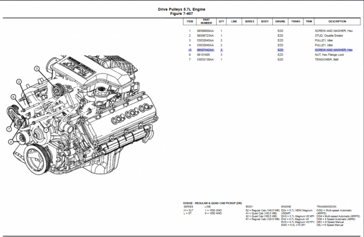This screenshot has height=237, width=364.
Task: Click legend entry 'EWC = 8.3L V10 SFI'
Action: (x=293, y=225)
